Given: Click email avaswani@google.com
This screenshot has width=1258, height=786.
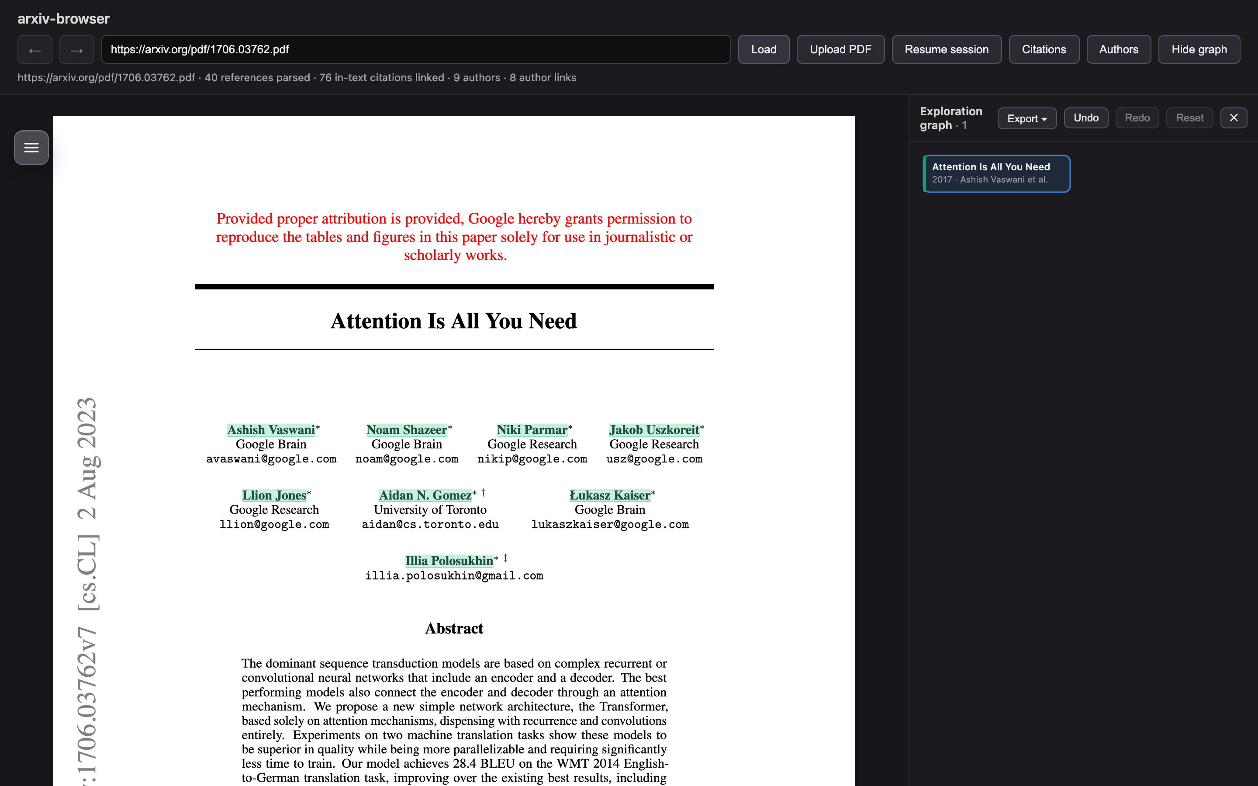Looking at the screenshot, I should click(x=271, y=459).
